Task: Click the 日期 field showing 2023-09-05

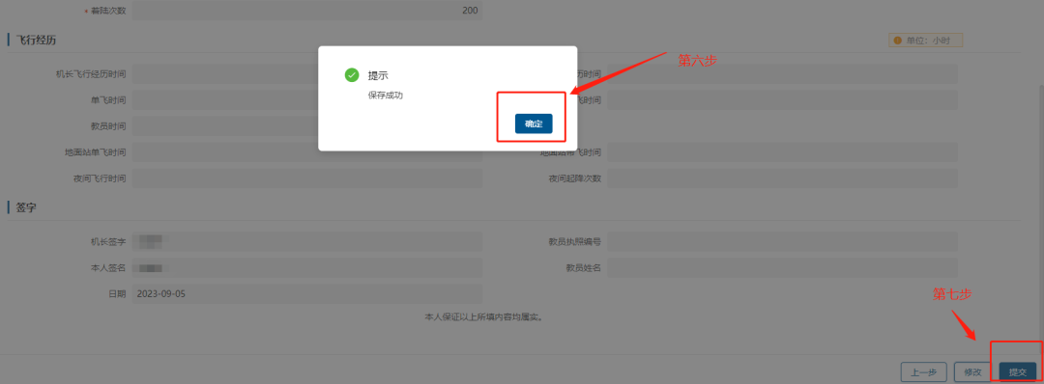Action: pyautogui.click(x=307, y=293)
